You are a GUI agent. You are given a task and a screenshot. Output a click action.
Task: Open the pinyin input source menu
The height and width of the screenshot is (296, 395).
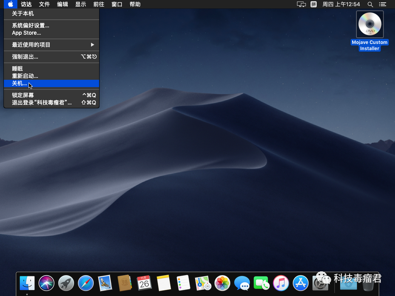point(314,4)
